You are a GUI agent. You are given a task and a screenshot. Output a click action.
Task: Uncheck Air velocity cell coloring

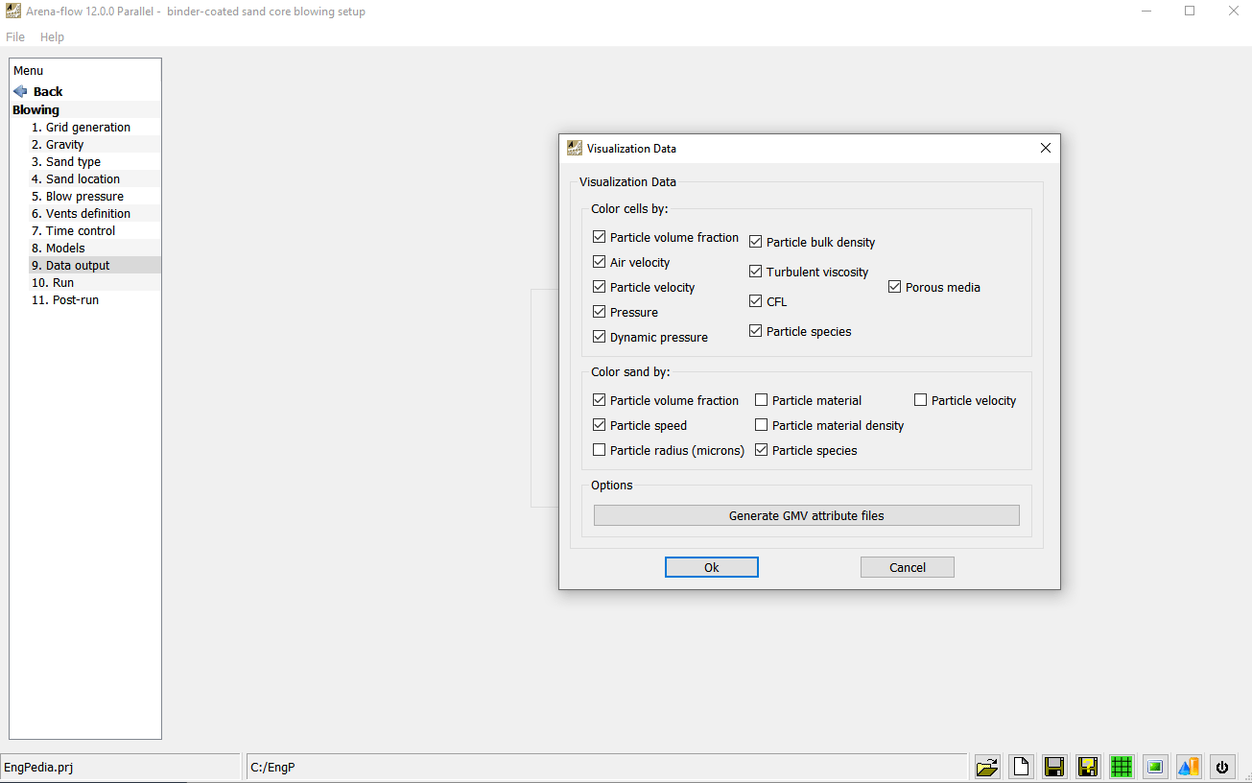click(x=600, y=262)
